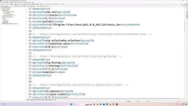Open the Edit menu
This screenshot has height=106, width=188.
pyautogui.click(x=4, y=2)
